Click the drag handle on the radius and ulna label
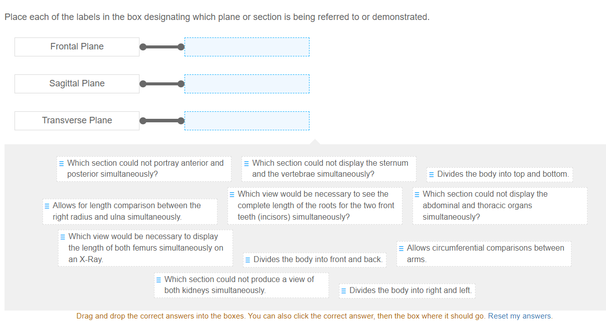 (x=47, y=205)
